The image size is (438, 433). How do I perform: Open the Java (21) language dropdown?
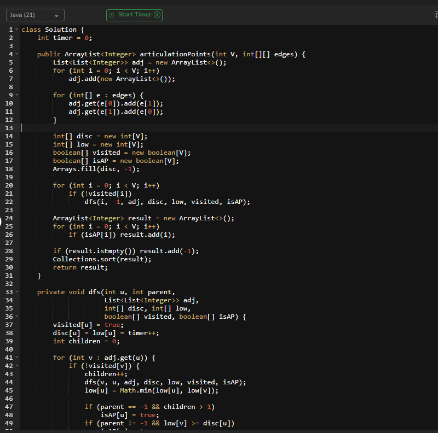coord(35,15)
